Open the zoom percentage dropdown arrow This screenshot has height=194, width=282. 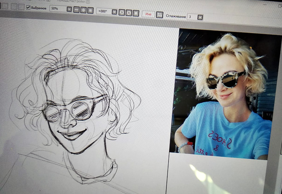pos(69,9)
